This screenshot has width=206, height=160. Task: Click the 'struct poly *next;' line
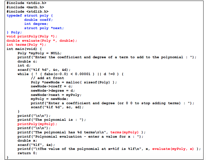(44, 28)
